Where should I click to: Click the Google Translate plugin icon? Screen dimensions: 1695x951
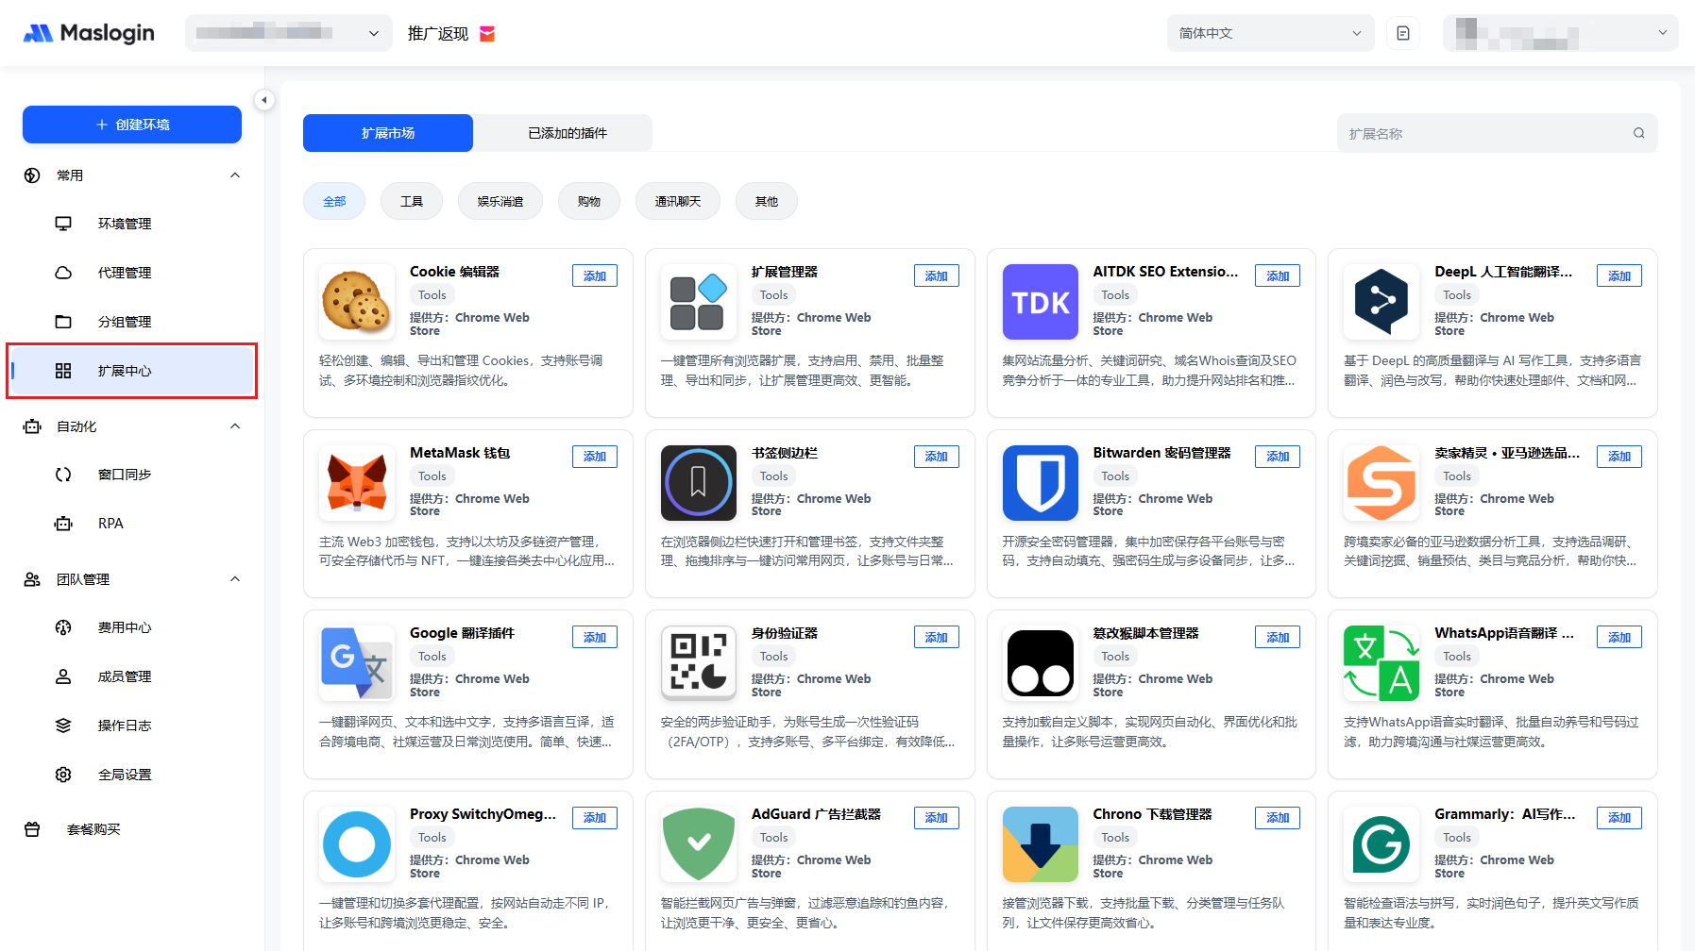coord(357,663)
